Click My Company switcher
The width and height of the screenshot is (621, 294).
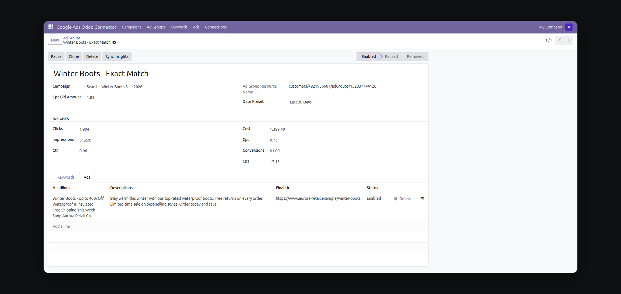(550, 27)
